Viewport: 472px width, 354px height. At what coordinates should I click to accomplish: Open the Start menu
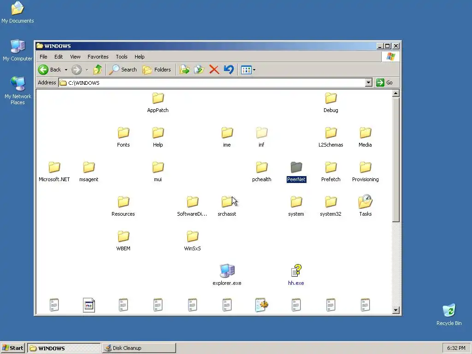coord(12,348)
